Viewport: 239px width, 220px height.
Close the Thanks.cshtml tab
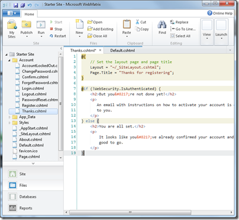(x=100, y=50)
